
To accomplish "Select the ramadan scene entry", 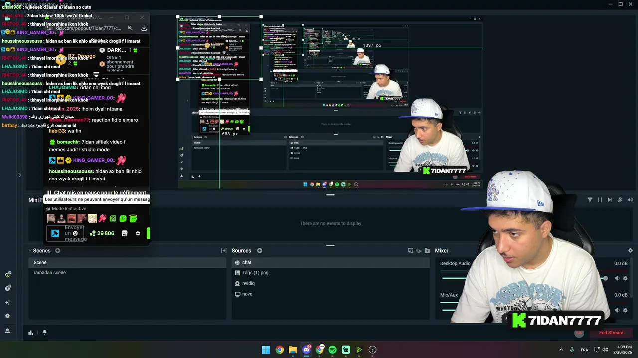I will tap(127, 273).
